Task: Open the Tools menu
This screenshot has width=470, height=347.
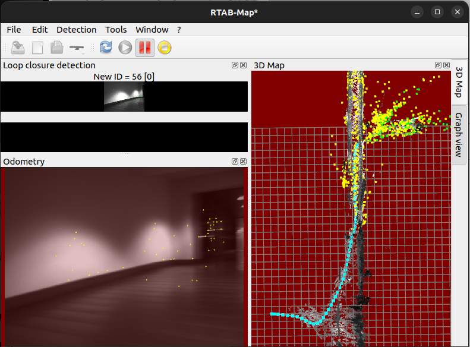Action: coord(116,30)
